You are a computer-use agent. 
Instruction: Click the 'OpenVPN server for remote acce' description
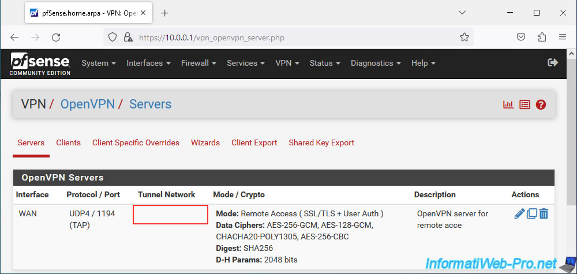tap(452, 220)
